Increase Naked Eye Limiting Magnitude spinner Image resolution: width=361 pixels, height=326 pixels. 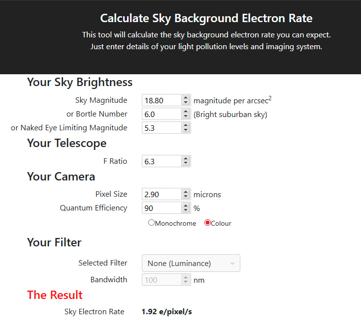click(x=185, y=125)
